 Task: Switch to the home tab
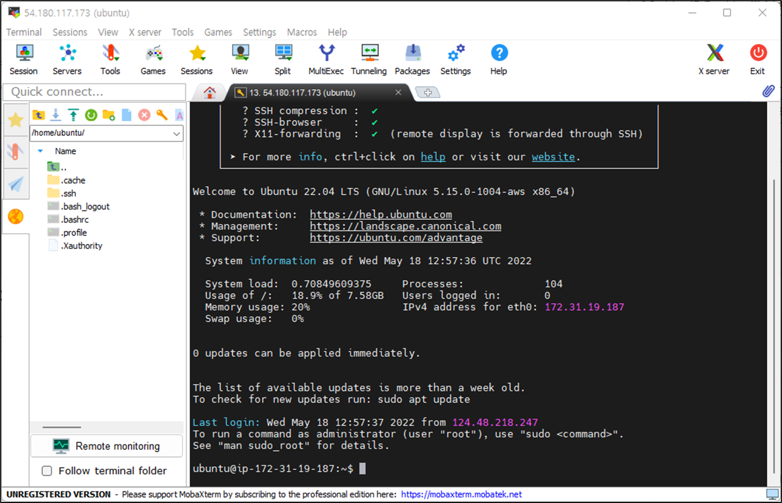coord(210,92)
